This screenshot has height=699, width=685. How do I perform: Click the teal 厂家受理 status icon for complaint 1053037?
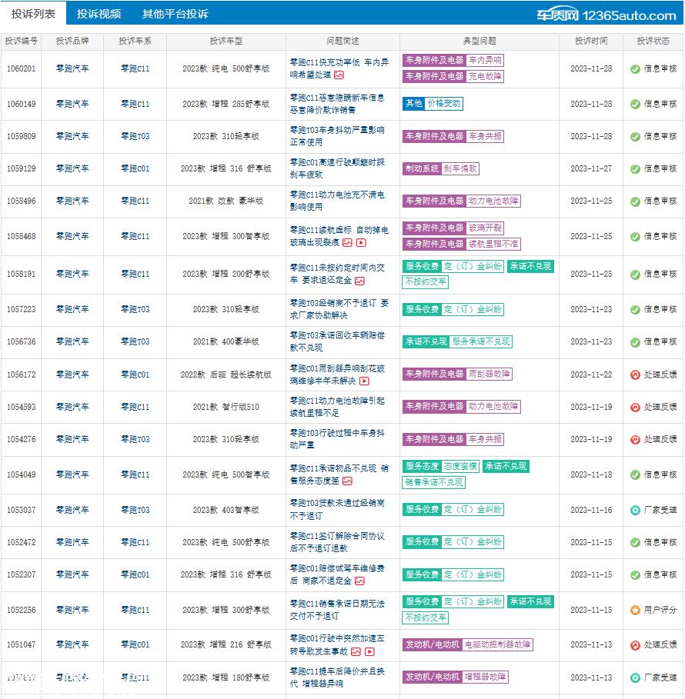pos(635,511)
